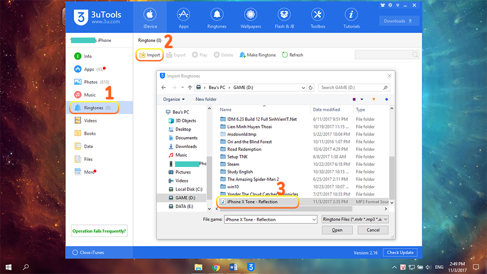The image size is (487, 274).
Task: Click the file list horizontal scrollbar
Action: (286, 209)
